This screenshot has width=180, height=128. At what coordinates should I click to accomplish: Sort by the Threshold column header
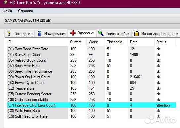click(116, 42)
